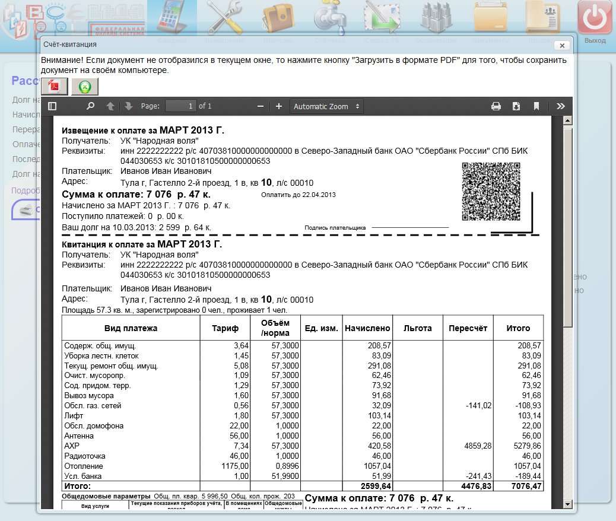Zoom in with the plus button
Image resolution: width=616 pixels, height=521 pixels.
(279, 106)
